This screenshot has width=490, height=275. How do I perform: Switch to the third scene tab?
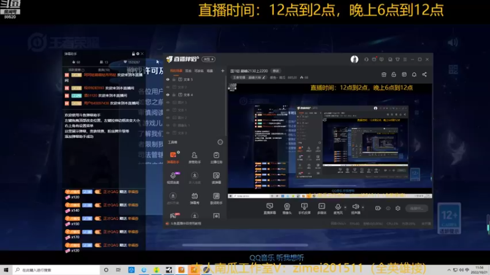pyautogui.click(x=198, y=71)
